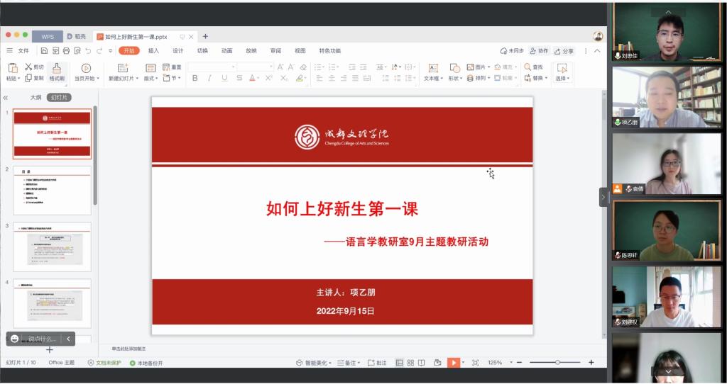
Task: Open the font name dropdown box
Action: (212, 67)
